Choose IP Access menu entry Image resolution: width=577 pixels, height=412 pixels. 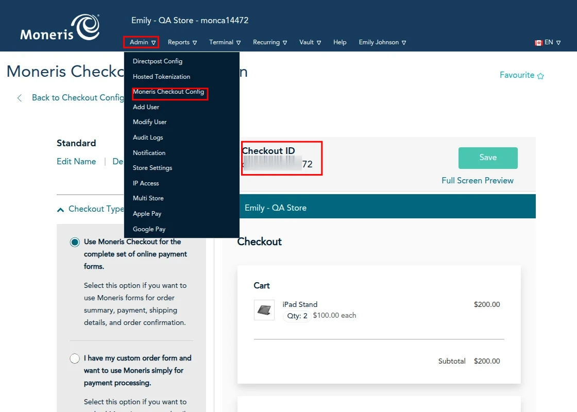pos(146,183)
